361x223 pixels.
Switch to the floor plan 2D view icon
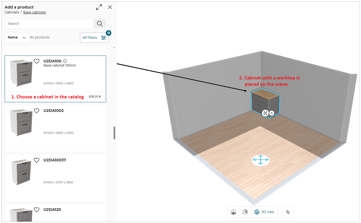coord(233,212)
